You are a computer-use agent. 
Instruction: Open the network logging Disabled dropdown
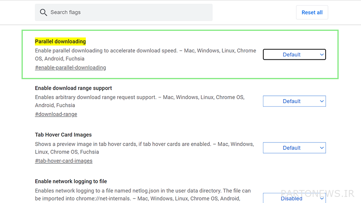point(294,198)
